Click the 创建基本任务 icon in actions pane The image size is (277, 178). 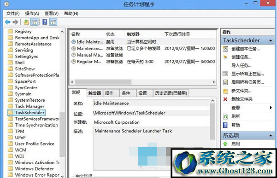(x=225, y=49)
